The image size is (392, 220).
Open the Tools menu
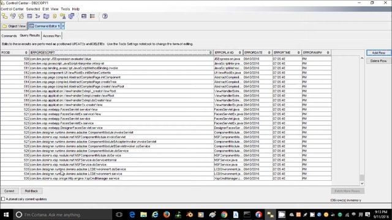tap(66, 9)
